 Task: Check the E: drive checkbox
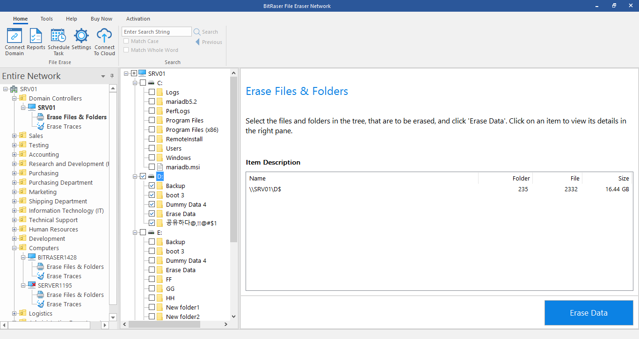[143, 232]
